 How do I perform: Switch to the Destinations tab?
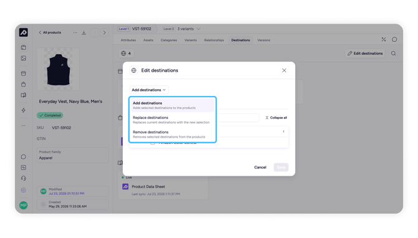click(x=240, y=40)
